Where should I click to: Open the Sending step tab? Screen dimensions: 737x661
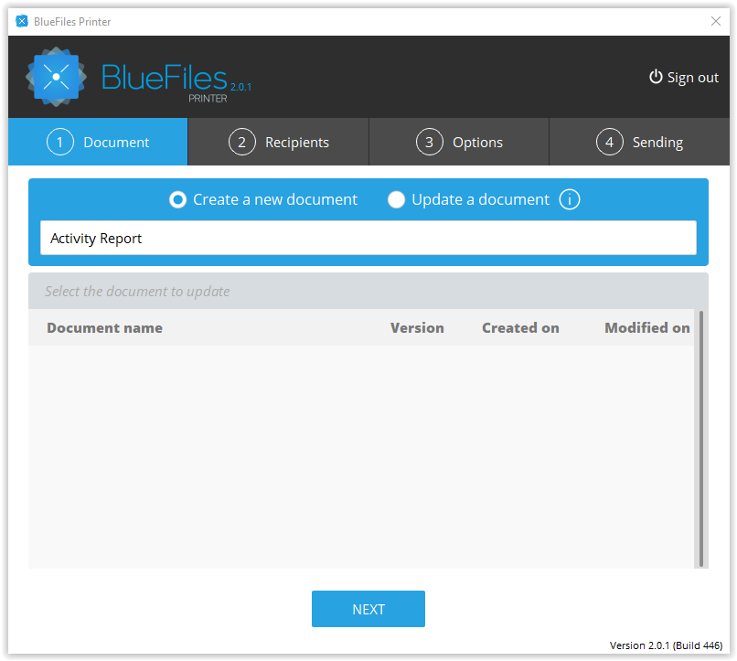tap(639, 142)
